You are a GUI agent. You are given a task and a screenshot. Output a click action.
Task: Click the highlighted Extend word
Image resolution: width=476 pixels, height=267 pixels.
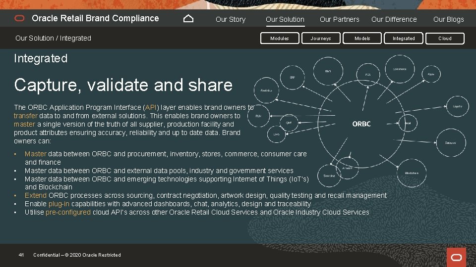(x=36, y=195)
